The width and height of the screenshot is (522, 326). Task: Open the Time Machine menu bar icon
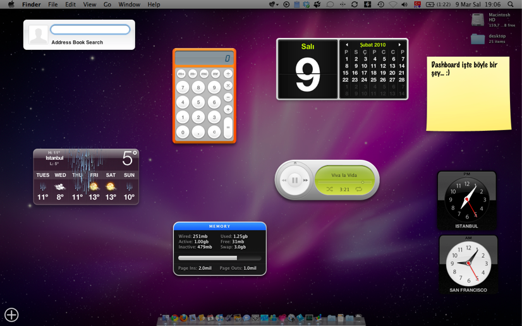[380, 4]
